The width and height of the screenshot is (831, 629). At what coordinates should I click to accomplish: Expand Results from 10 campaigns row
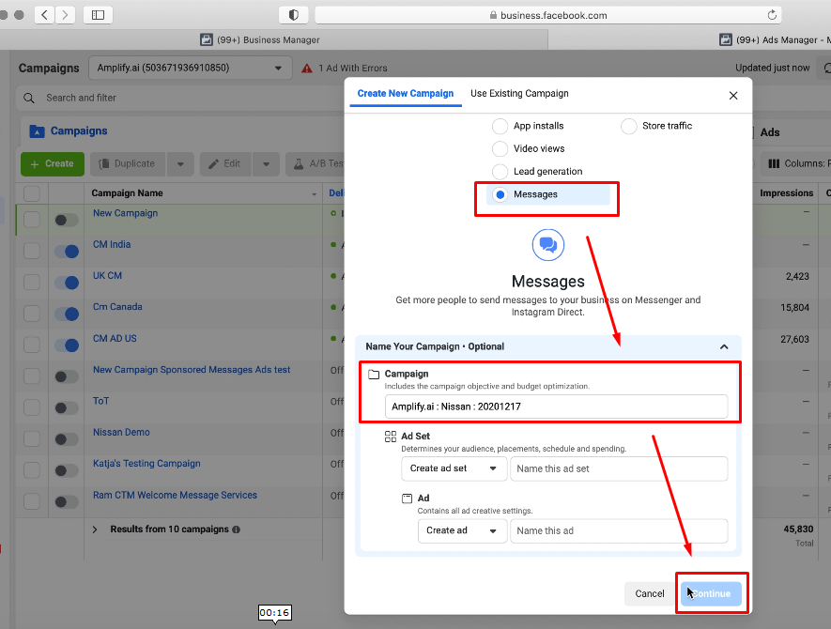[x=95, y=529]
